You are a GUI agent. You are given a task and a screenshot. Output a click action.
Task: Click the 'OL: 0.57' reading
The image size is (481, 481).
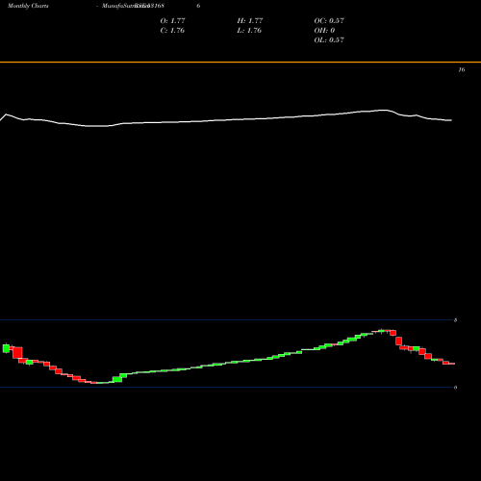coord(329,39)
